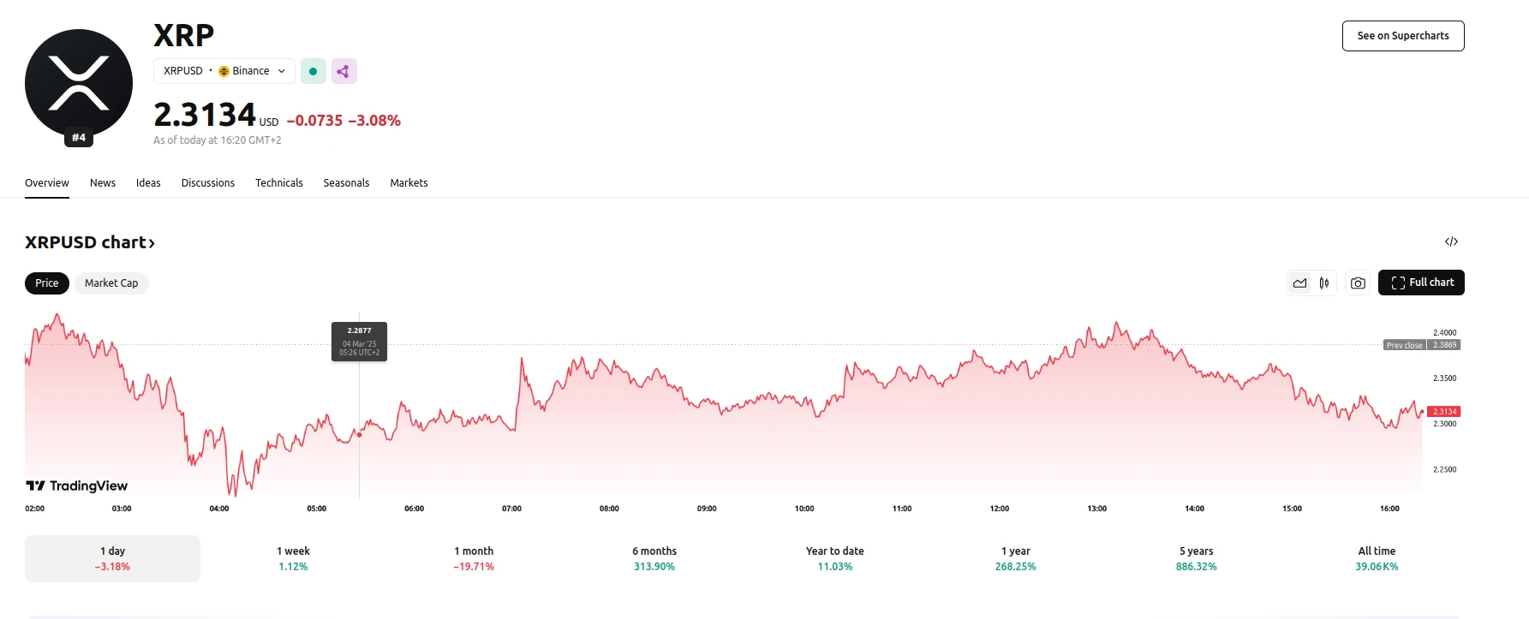Switch to the Seasonals tab
The width and height of the screenshot is (1529, 619).
pyautogui.click(x=346, y=183)
